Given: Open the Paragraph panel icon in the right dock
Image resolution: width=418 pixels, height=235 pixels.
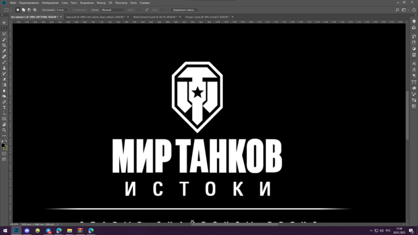Looking at the screenshot, I should [x=414, y=76].
